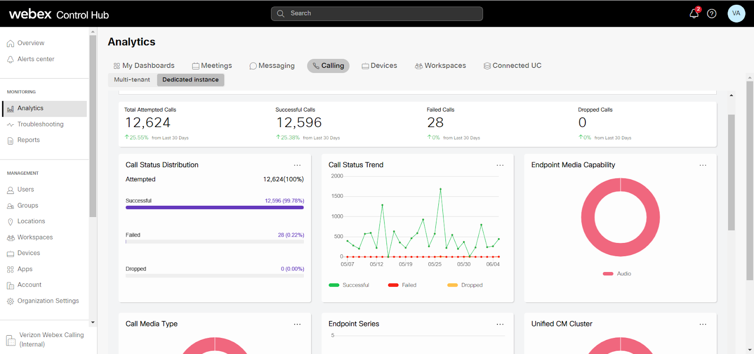754x354 pixels.
Task: Click the Alerts center bell icon
Action: click(x=10, y=59)
